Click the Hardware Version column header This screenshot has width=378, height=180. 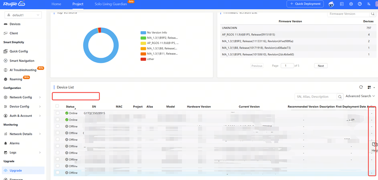[x=199, y=106]
